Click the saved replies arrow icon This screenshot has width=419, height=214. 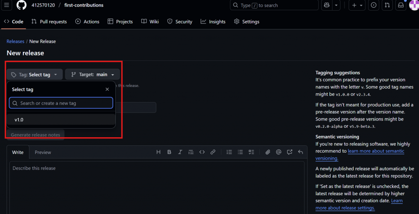[x=301, y=152]
